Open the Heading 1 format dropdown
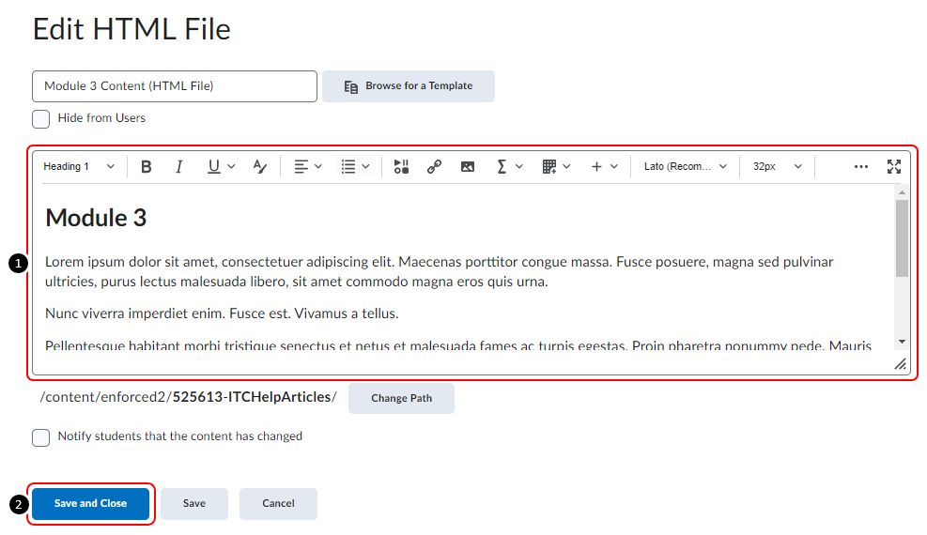 [80, 166]
